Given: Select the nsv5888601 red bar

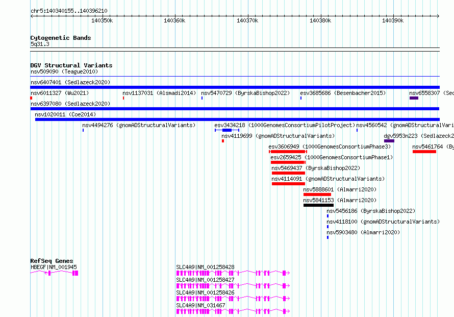Looking at the screenshot, I should 317,194.
